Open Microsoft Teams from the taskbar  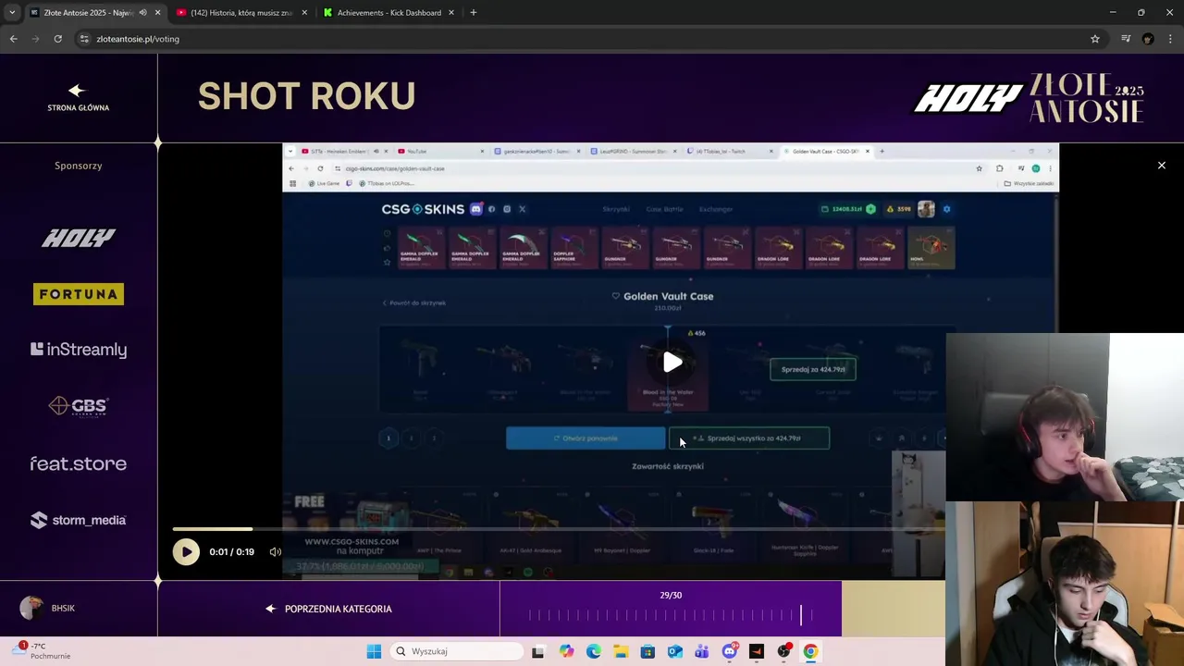[702, 651]
